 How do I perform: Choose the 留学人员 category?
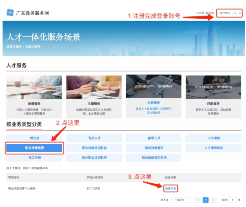point(153,138)
